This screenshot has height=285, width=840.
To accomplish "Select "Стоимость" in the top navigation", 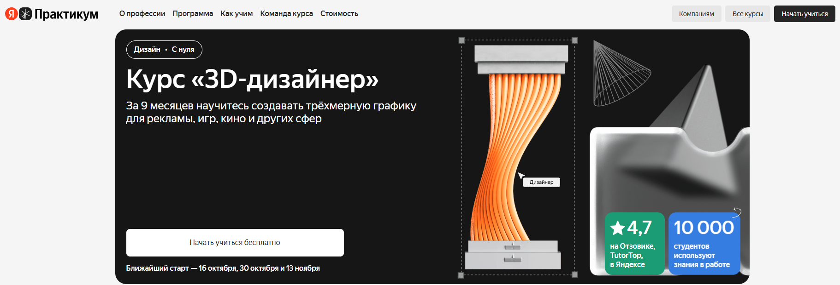I will pyautogui.click(x=339, y=14).
